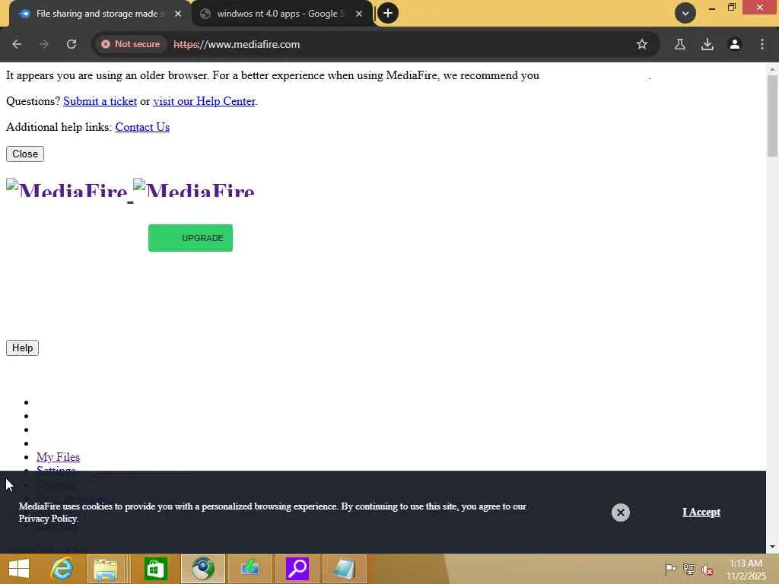Open the purple magnifier search taskbar icon
Viewport: 779px width, 584px height.
click(297, 569)
